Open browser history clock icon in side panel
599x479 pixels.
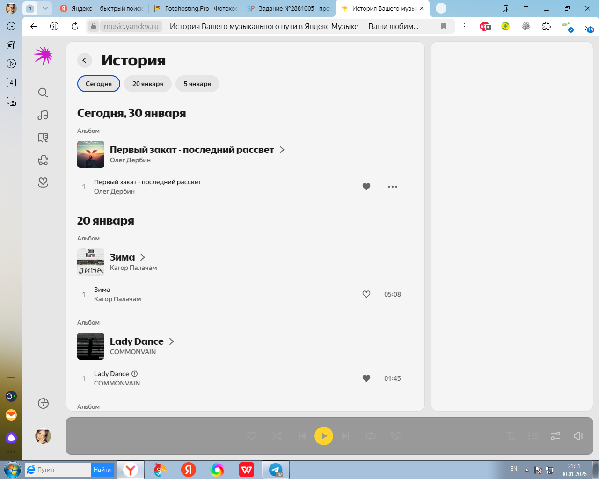pyautogui.click(x=11, y=26)
